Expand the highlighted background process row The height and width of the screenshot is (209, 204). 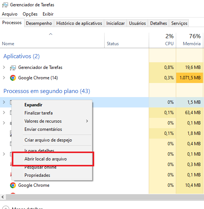(4, 102)
